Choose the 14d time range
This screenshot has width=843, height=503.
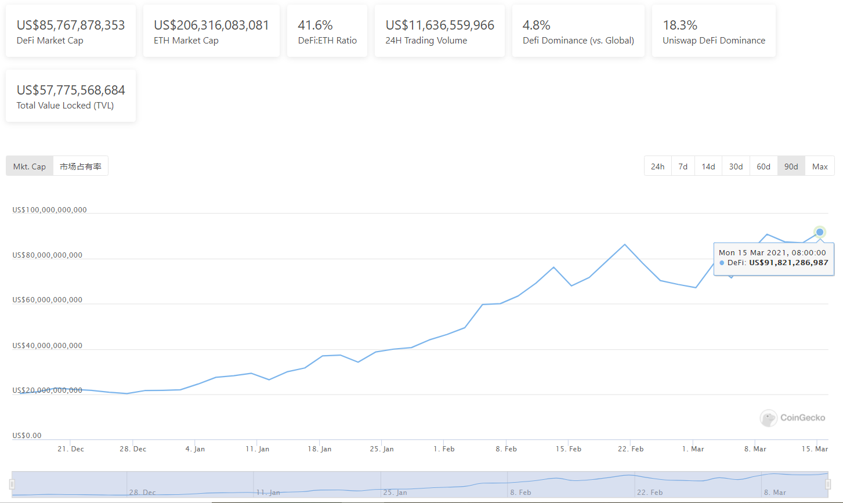(708, 167)
